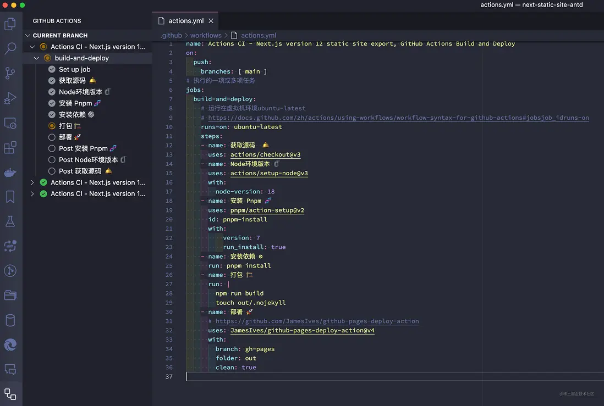Open the Search view magnifier icon
Screen dimensions: 604x406
10,48
